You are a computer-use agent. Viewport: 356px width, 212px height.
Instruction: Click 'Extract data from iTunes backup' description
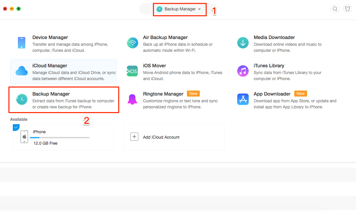pos(73,104)
